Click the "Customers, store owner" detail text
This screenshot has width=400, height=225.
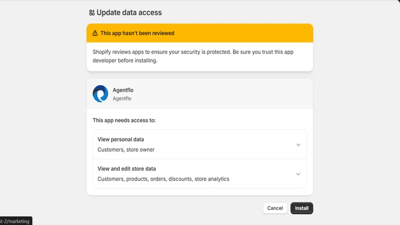click(126, 149)
